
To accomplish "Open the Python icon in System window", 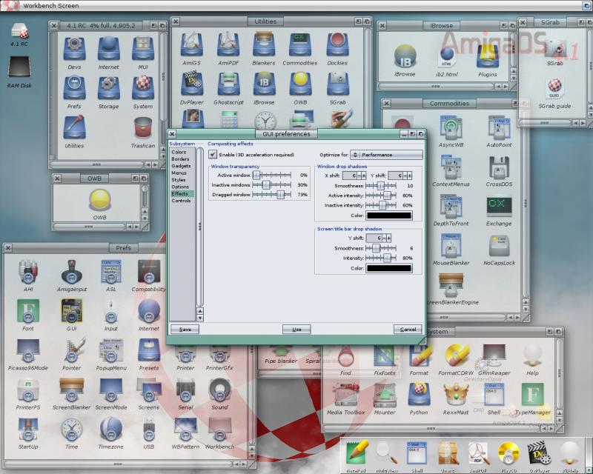I will 419,395.
